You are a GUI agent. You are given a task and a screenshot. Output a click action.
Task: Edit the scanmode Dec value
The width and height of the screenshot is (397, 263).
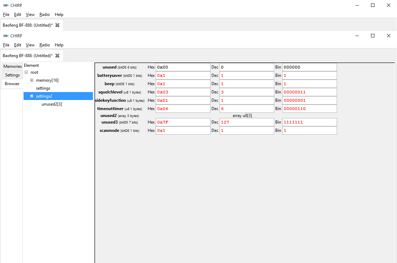[247, 130]
